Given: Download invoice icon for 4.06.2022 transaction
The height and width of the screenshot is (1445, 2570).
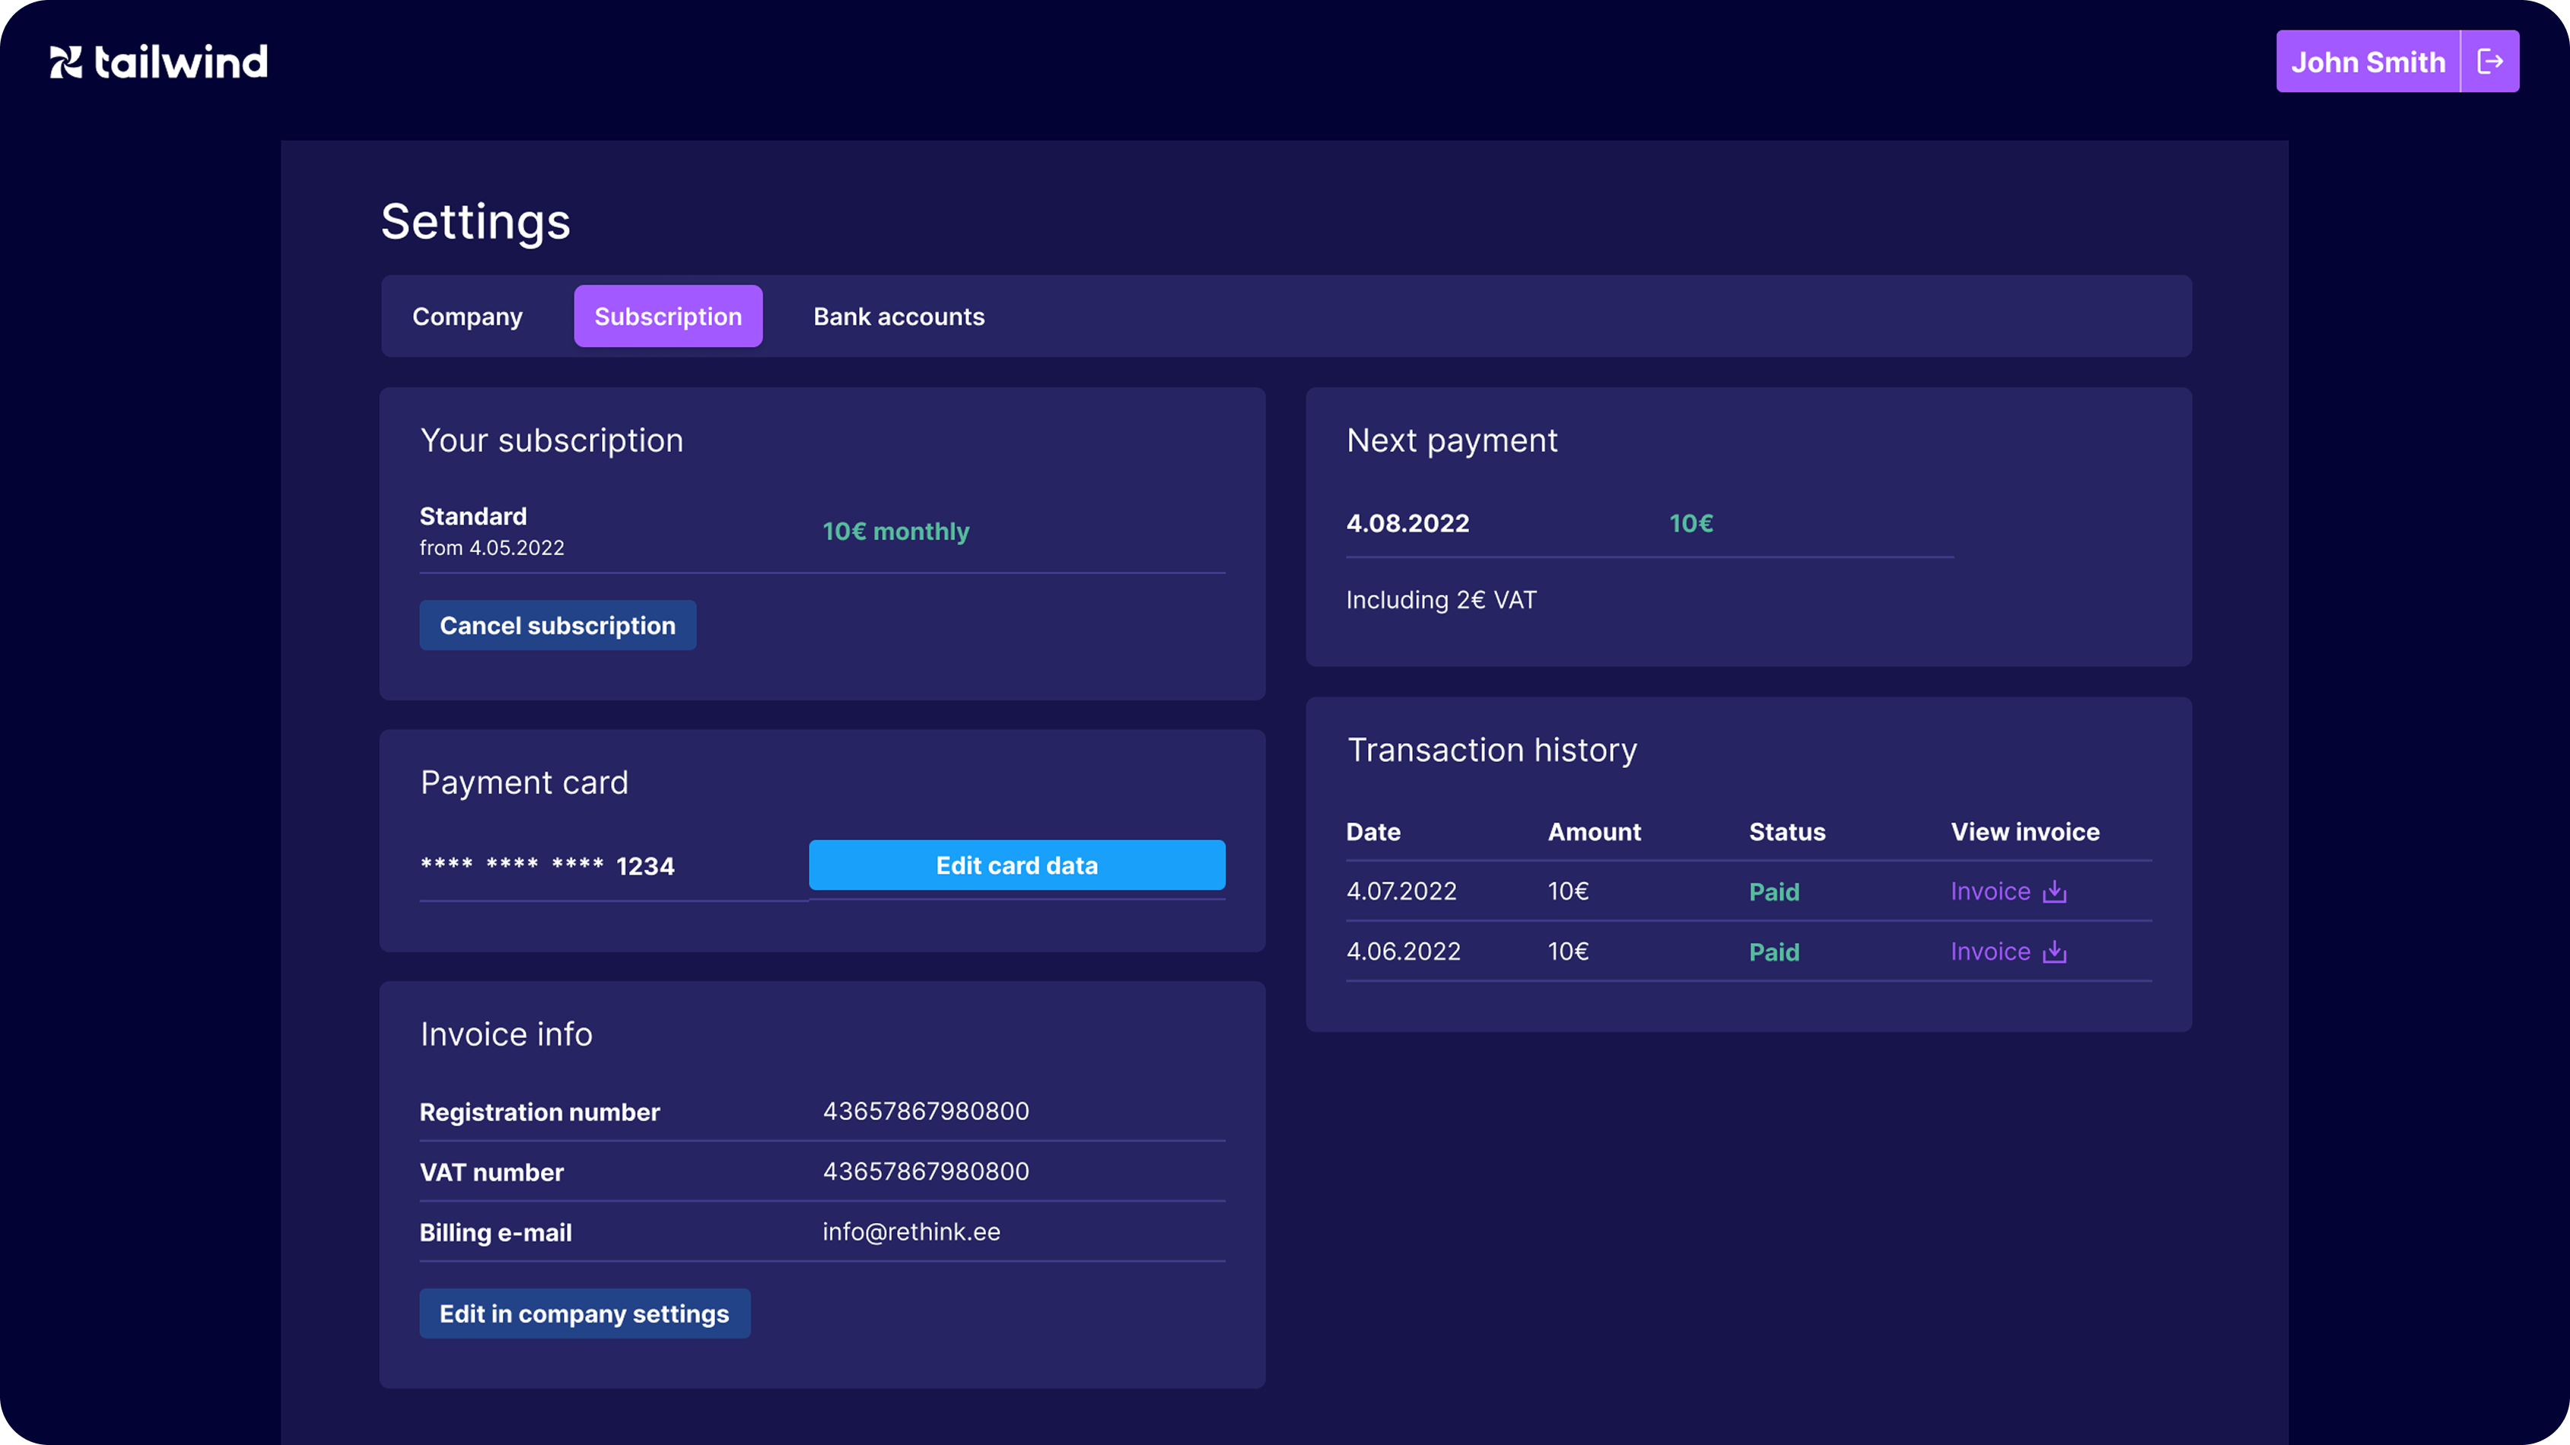Looking at the screenshot, I should coord(2054,951).
